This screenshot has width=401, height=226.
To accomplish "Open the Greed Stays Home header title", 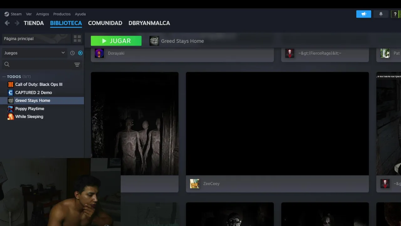I will [182, 41].
